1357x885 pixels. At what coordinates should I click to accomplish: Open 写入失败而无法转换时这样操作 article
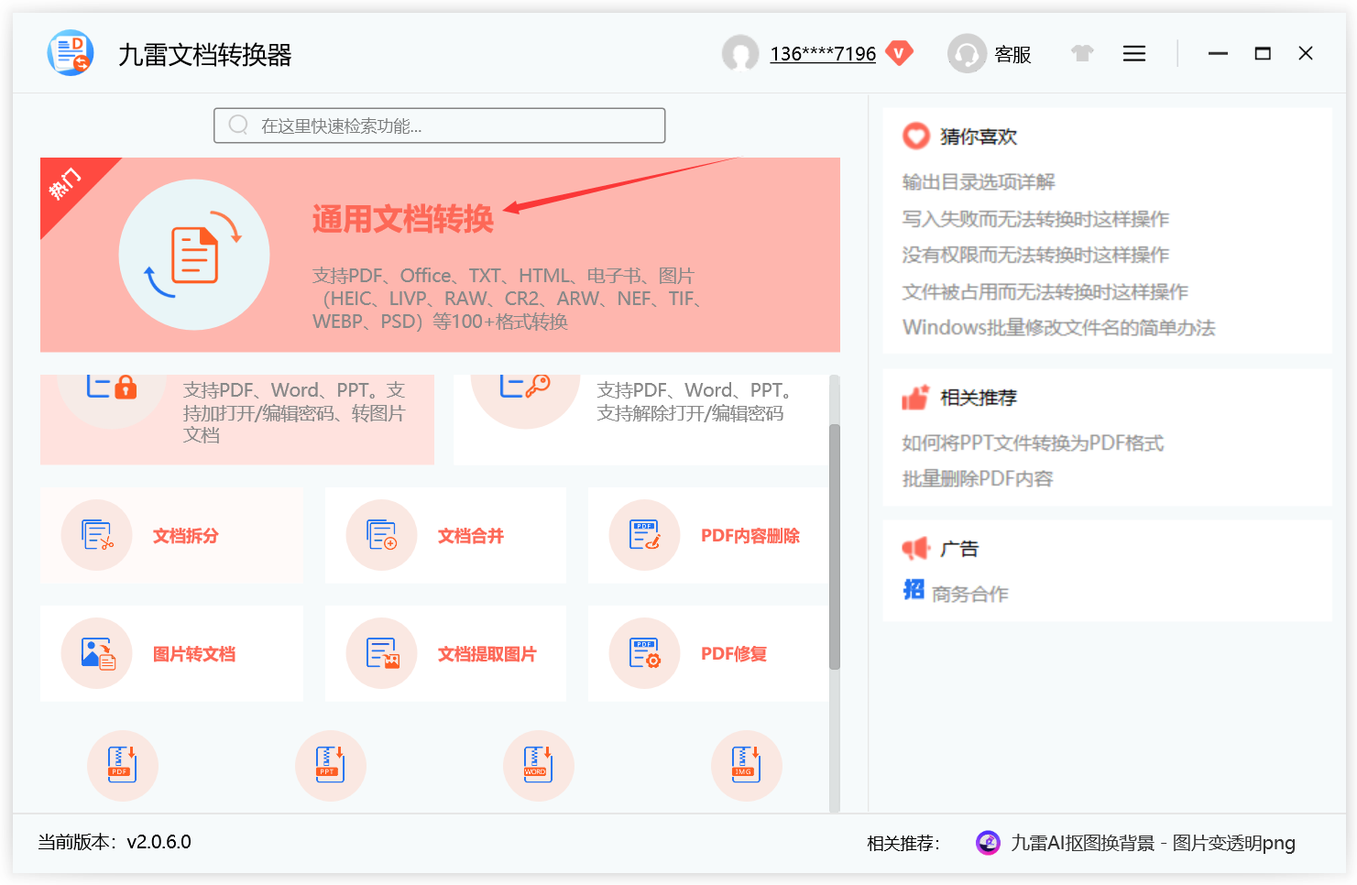1035,218
